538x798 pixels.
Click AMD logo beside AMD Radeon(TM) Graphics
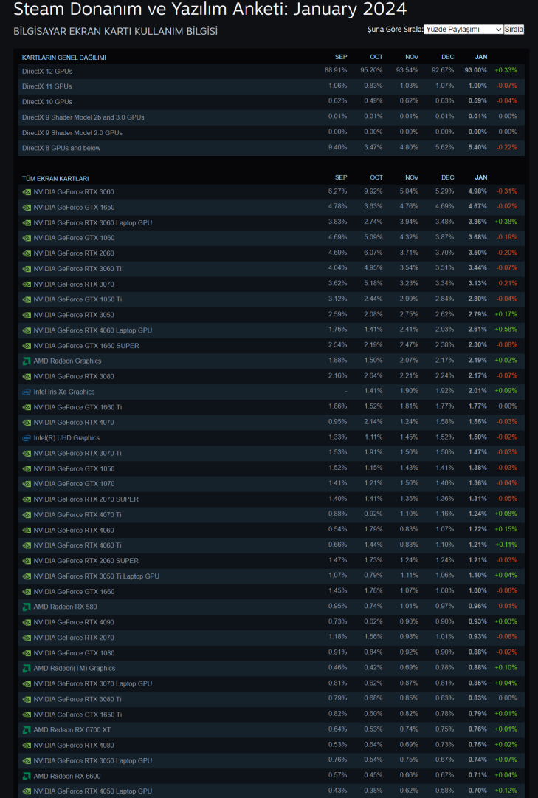click(x=27, y=669)
